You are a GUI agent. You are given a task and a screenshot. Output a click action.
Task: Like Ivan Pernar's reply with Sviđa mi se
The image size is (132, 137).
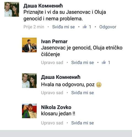click(x=82, y=63)
